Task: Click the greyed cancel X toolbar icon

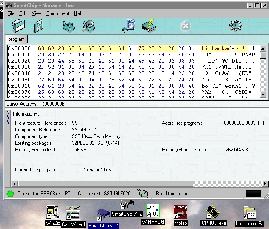Action: (185, 26)
